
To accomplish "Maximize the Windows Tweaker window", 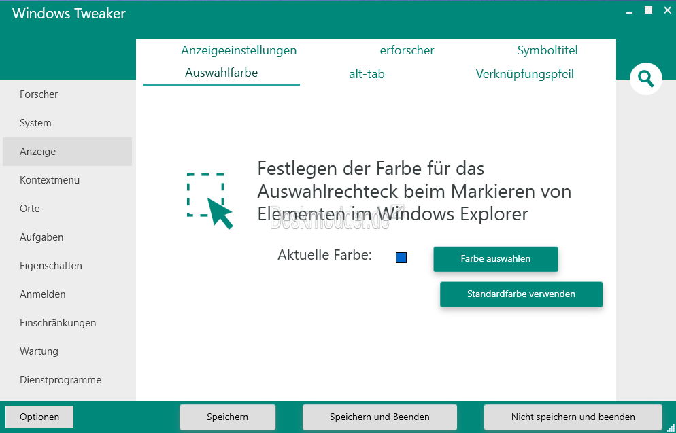I will 648,10.
